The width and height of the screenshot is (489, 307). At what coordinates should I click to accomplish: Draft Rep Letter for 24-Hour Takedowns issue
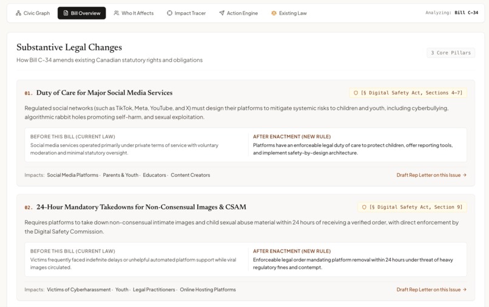(x=431, y=289)
